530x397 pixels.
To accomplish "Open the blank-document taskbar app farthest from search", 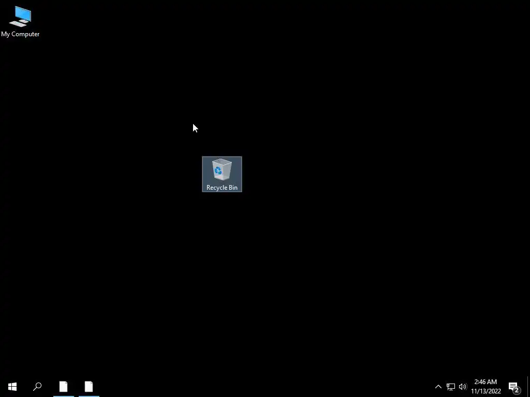I will pyautogui.click(x=89, y=387).
